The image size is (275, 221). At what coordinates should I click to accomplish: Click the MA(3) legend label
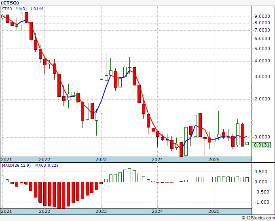21,8
